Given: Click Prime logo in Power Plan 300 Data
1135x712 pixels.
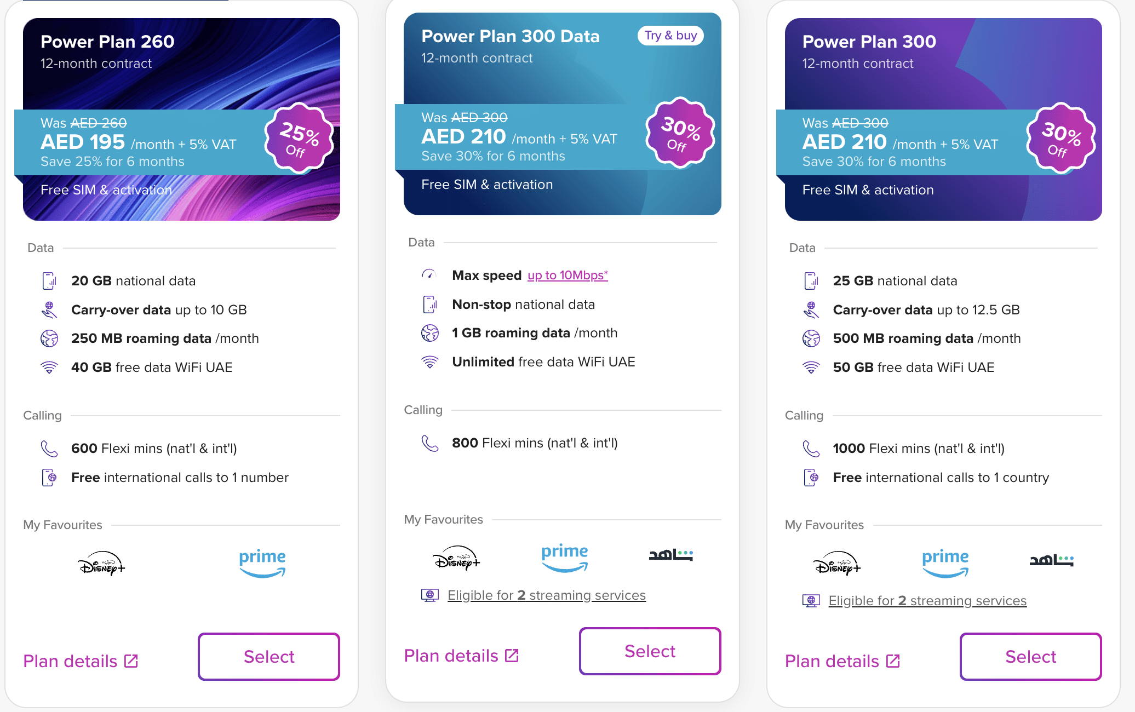Looking at the screenshot, I should pos(565,558).
